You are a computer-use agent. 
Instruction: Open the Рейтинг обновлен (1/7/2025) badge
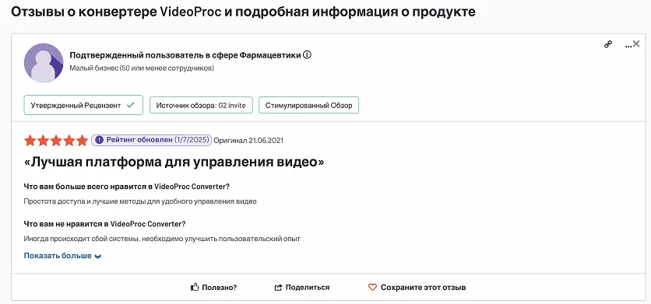[152, 140]
